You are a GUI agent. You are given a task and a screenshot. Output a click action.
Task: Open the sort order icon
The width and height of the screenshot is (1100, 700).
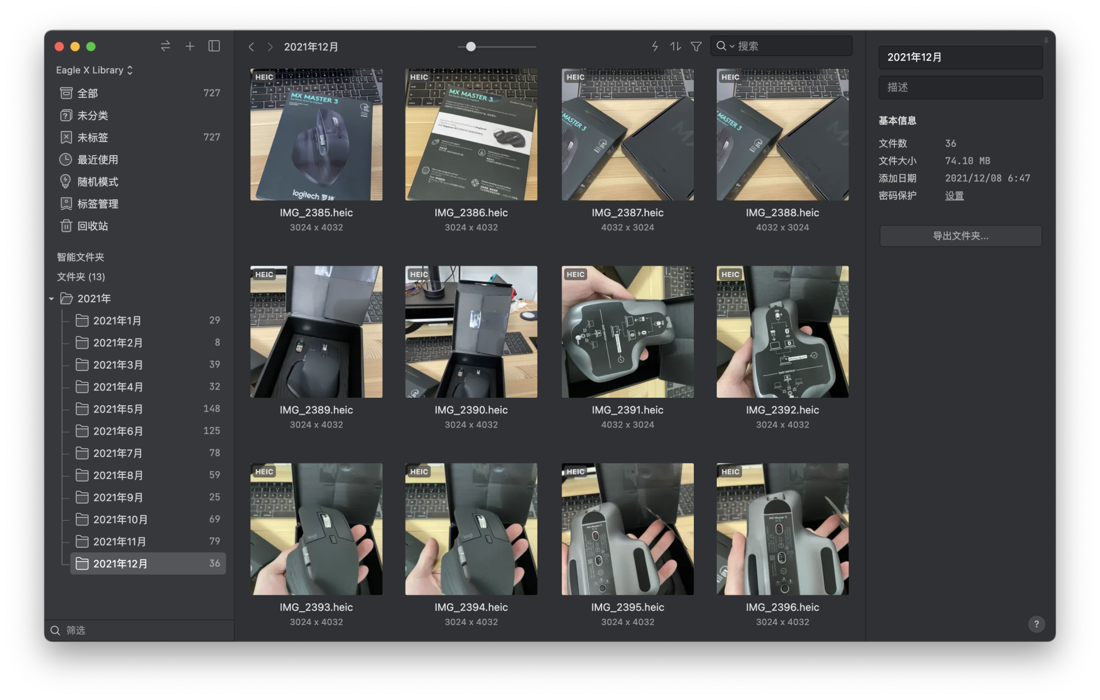(676, 46)
